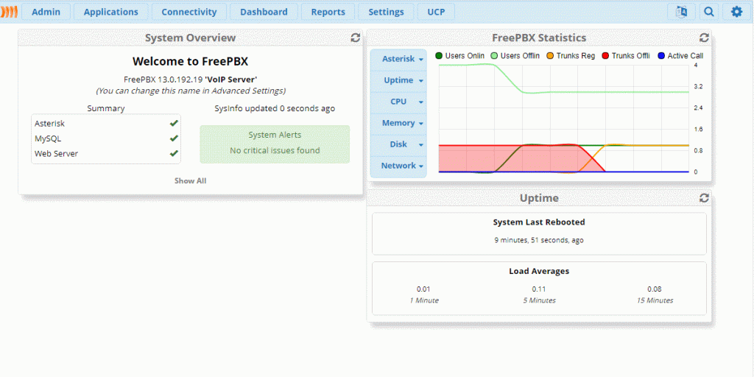
Task: Expand the Network statistics dropdown
Action: 398,166
